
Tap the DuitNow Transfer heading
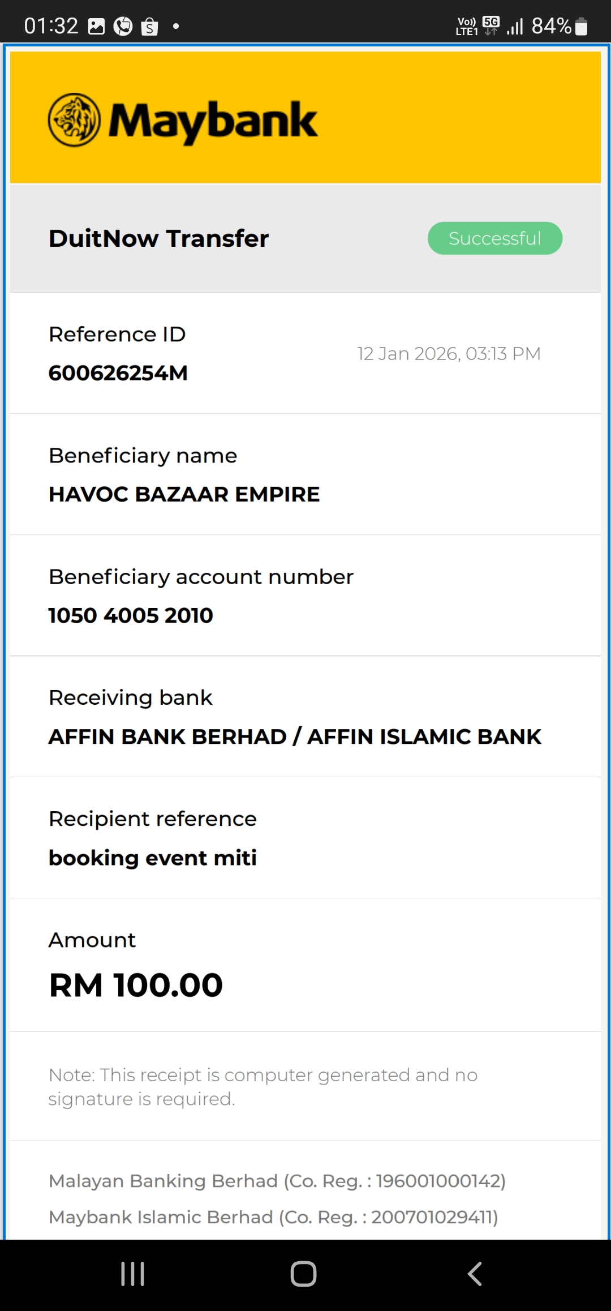[x=158, y=238]
